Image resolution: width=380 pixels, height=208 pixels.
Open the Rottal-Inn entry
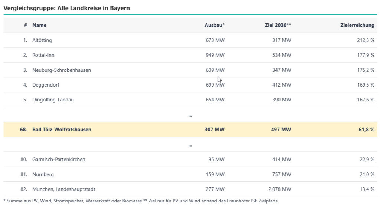(x=43, y=55)
